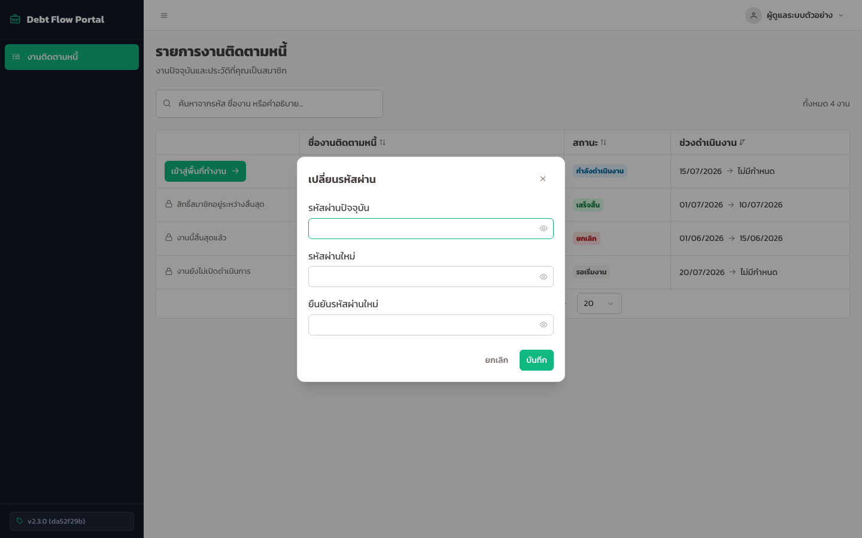Viewport: 862px width, 538px height.
Task: Sort by สถานะ column sort icon
Action: (603, 142)
